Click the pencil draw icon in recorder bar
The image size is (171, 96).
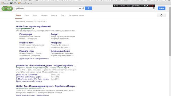pyautogui.click(x=147, y=6)
